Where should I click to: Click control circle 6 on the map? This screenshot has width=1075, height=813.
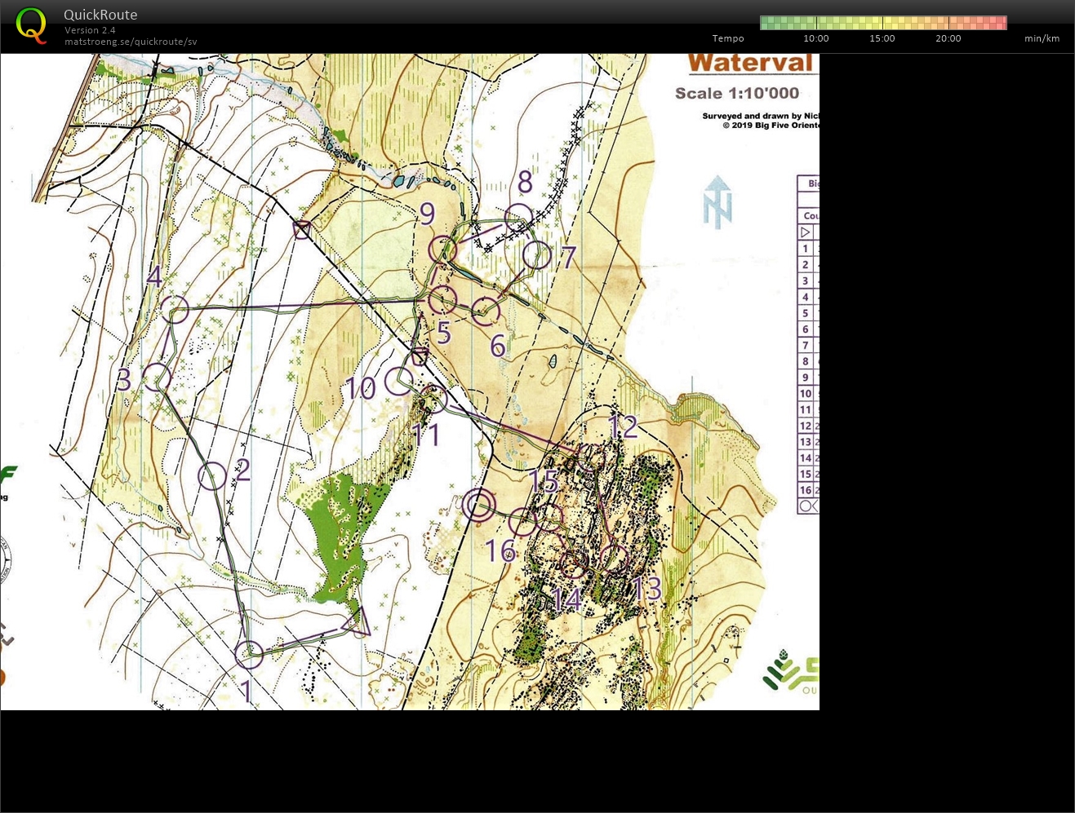pos(486,311)
